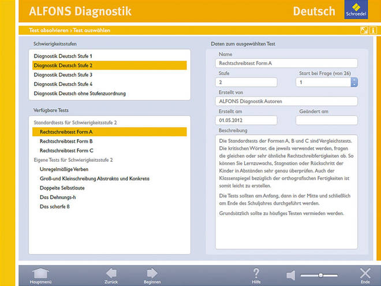Select Diagnostik Deutsch Stufe 2
Screen dimensions: 381x286
point(110,65)
